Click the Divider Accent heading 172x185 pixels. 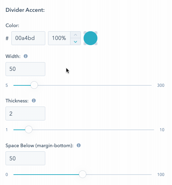pyautogui.click(x=25, y=10)
